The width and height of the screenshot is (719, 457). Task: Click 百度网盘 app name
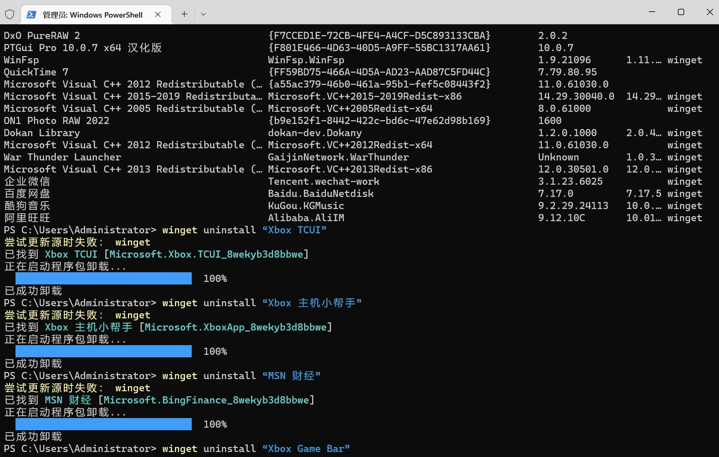click(x=27, y=194)
